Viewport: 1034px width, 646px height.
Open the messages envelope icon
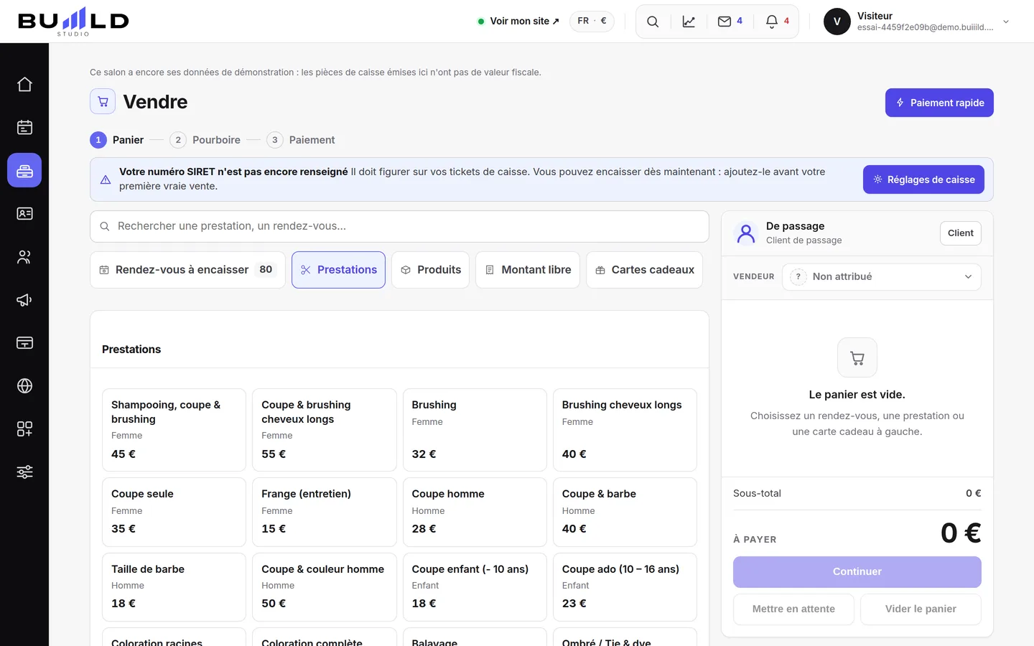point(730,22)
